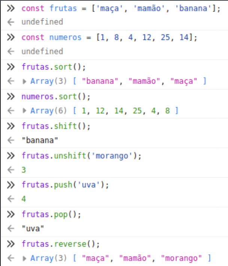
Task: Click "morango" in the reversed array output
Action: pos(180,258)
